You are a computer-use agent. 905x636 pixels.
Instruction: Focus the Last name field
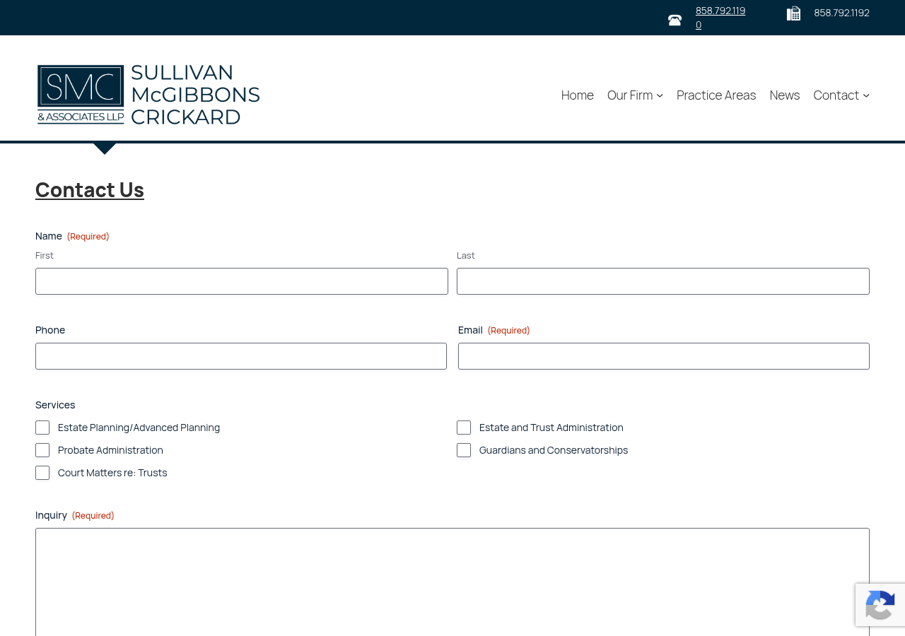663,281
